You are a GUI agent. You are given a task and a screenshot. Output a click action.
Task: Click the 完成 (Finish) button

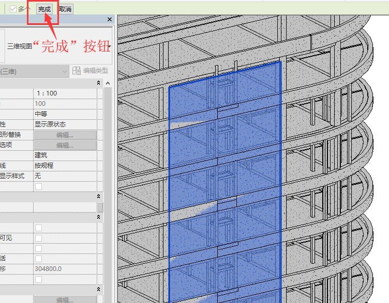[44, 9]
